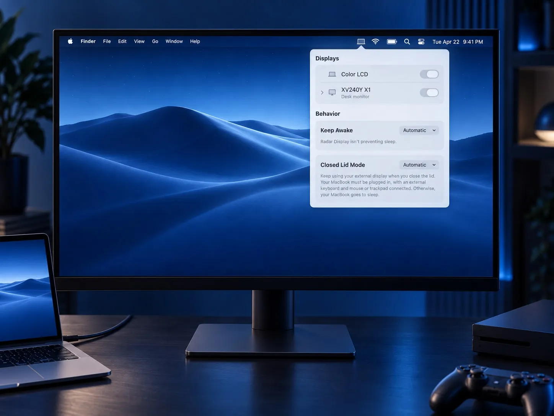This screenshot has height=416, width=554.
Task: Open the Edit menu
Action: coord(122,41)
